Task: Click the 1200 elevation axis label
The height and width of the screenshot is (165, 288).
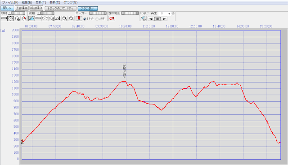Action: 15,82
